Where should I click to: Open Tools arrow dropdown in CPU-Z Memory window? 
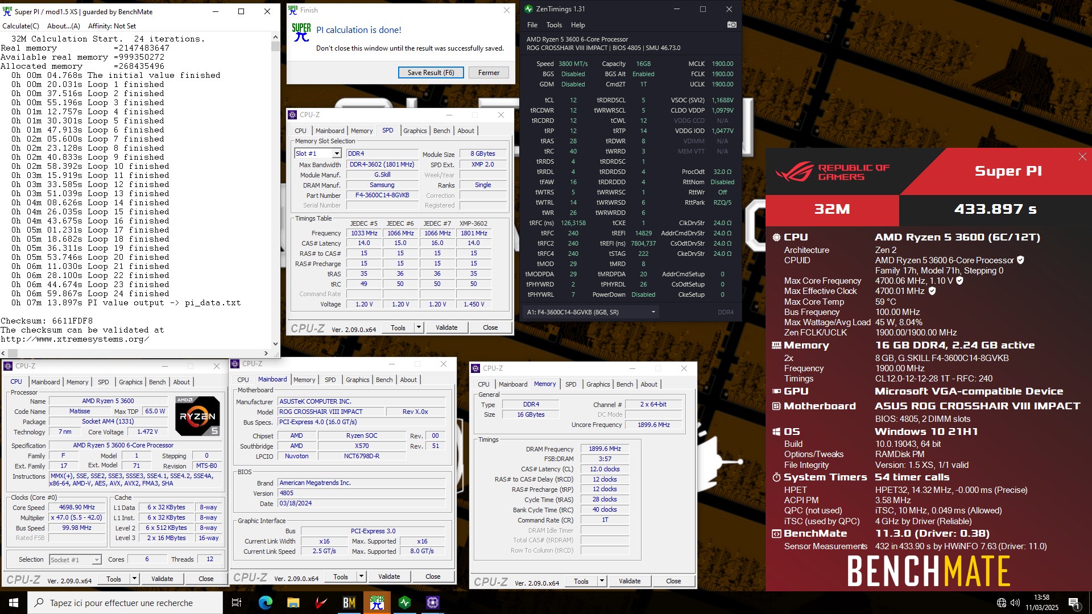tap(602, 581)
